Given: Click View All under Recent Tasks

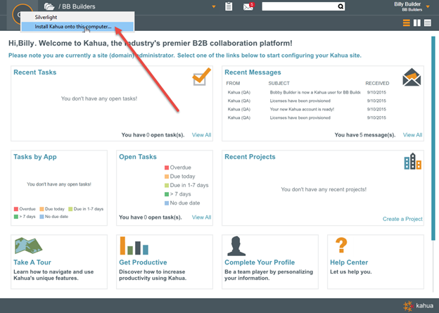Looking at the screenshot, I should [201, 135].
